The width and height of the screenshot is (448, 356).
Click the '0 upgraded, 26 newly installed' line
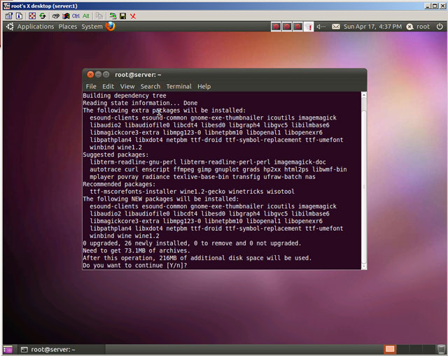point(192,243)
